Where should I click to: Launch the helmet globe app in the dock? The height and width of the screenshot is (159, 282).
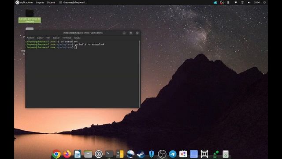[x=130, y=154]
